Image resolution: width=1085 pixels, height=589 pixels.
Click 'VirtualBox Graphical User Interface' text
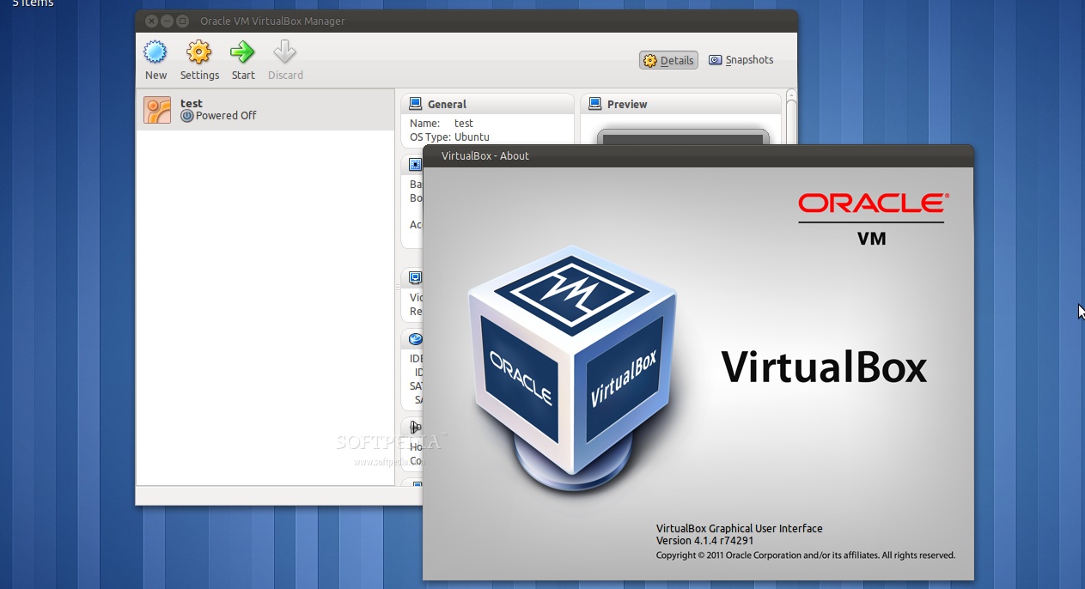click(739, 528)
